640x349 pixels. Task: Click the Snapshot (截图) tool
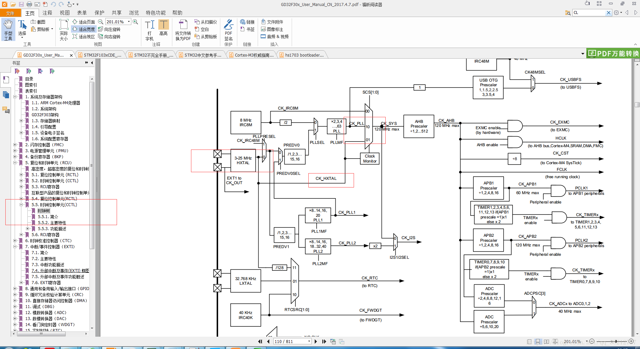38,22
